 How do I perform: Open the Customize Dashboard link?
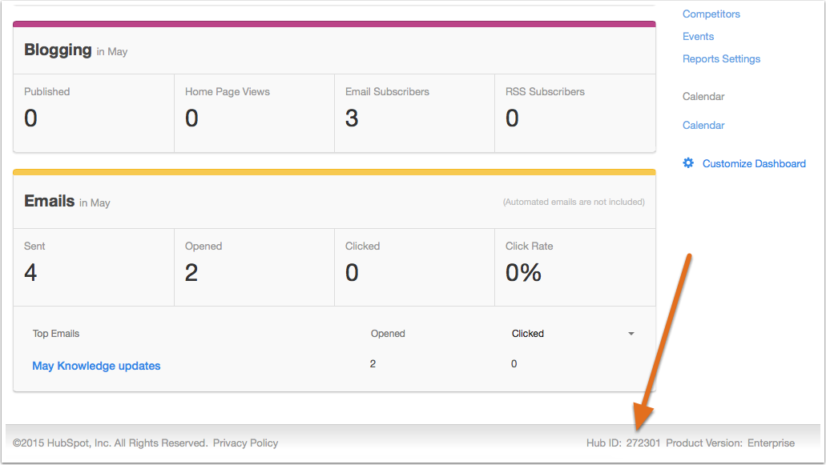click(754, 163)
